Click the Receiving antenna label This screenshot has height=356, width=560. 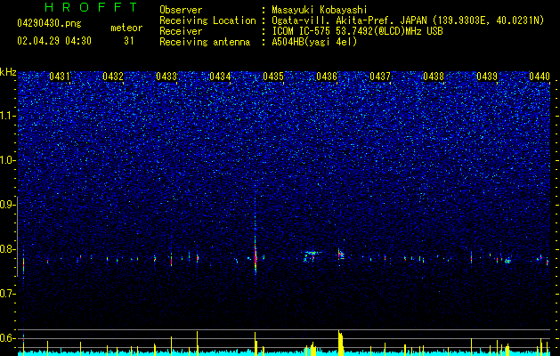pos(205,42)
